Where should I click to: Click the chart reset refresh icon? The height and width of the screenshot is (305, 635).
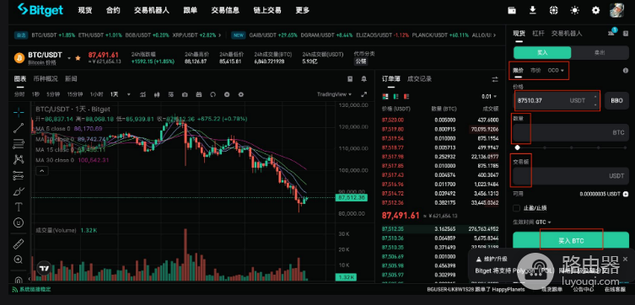[213, 94]
